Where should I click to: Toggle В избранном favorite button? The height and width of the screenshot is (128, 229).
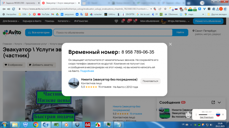click(x=14, y=65)
